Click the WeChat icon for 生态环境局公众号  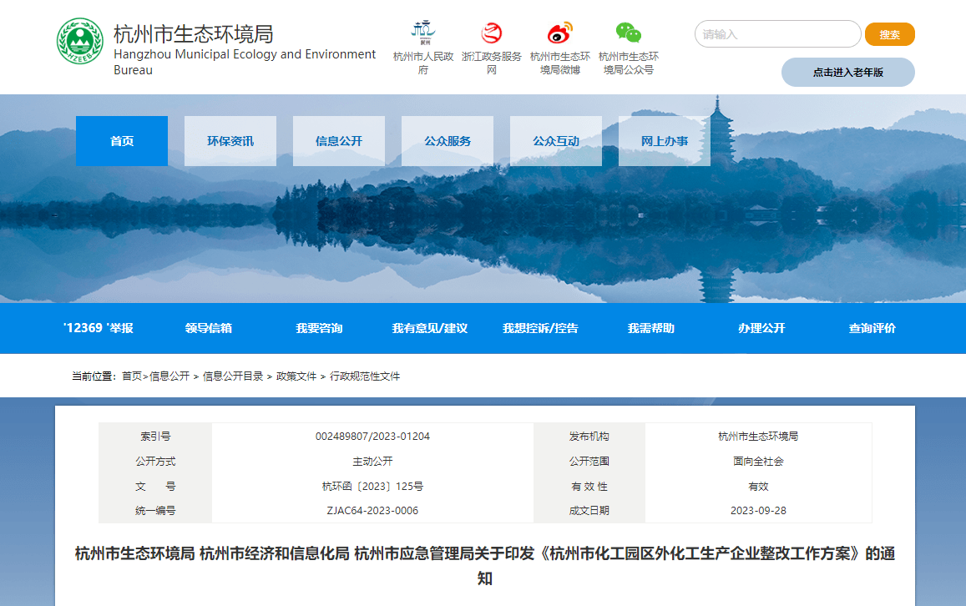click(629, 33)
